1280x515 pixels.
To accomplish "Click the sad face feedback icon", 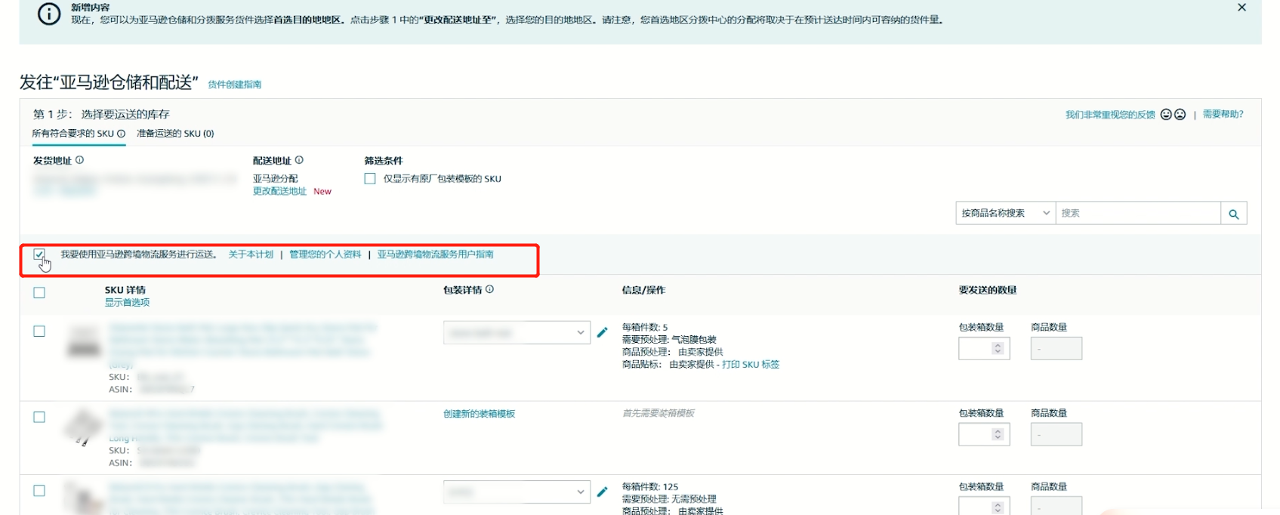I will 1180,115.
